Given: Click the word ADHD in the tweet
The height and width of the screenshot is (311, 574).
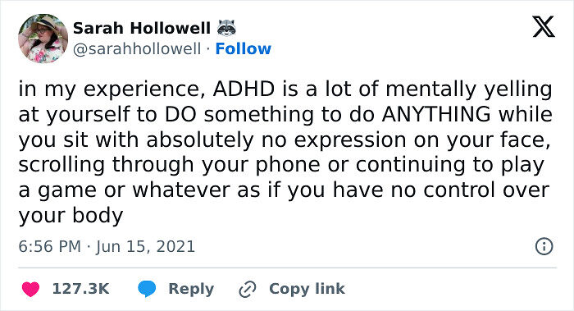Looking at the screenshot, I should click(x=244, y=89).
